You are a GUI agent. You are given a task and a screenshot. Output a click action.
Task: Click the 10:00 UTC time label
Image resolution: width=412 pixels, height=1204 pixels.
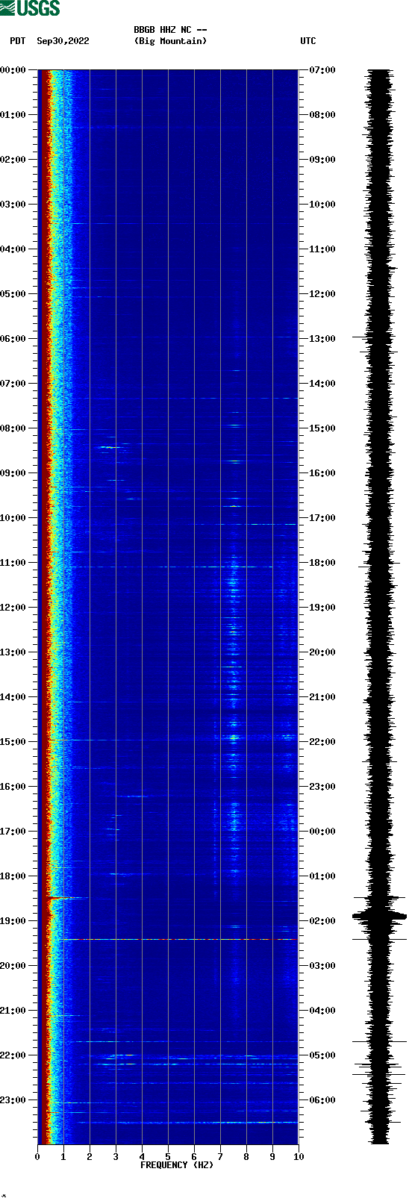click(322, 205)
